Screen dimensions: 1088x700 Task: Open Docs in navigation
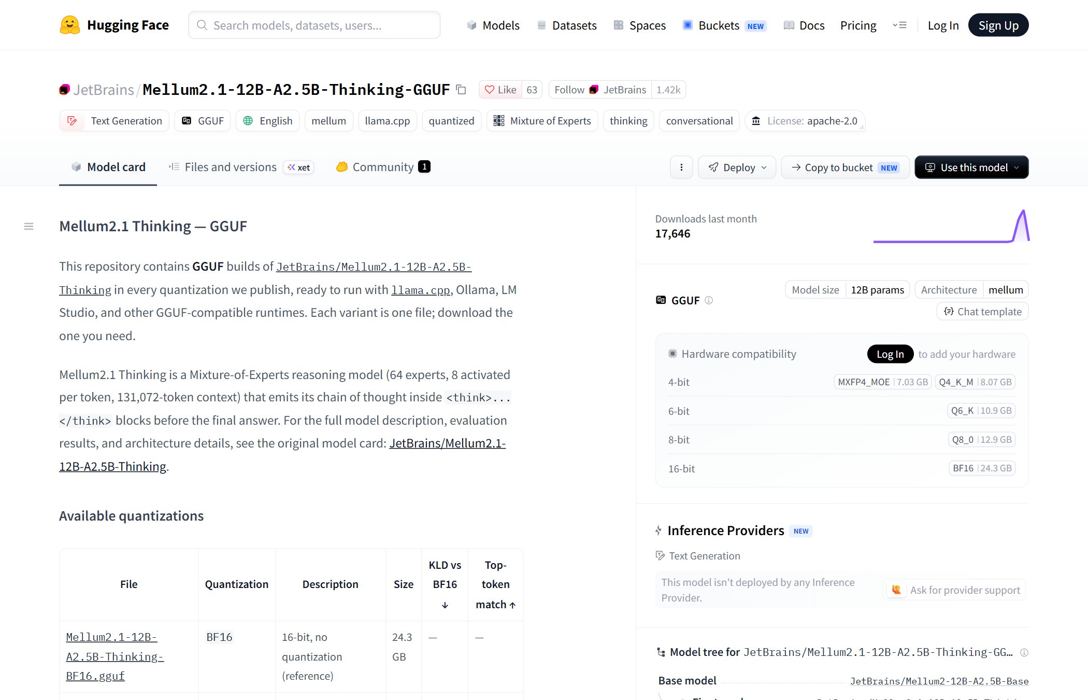click(x=804, y=25)
